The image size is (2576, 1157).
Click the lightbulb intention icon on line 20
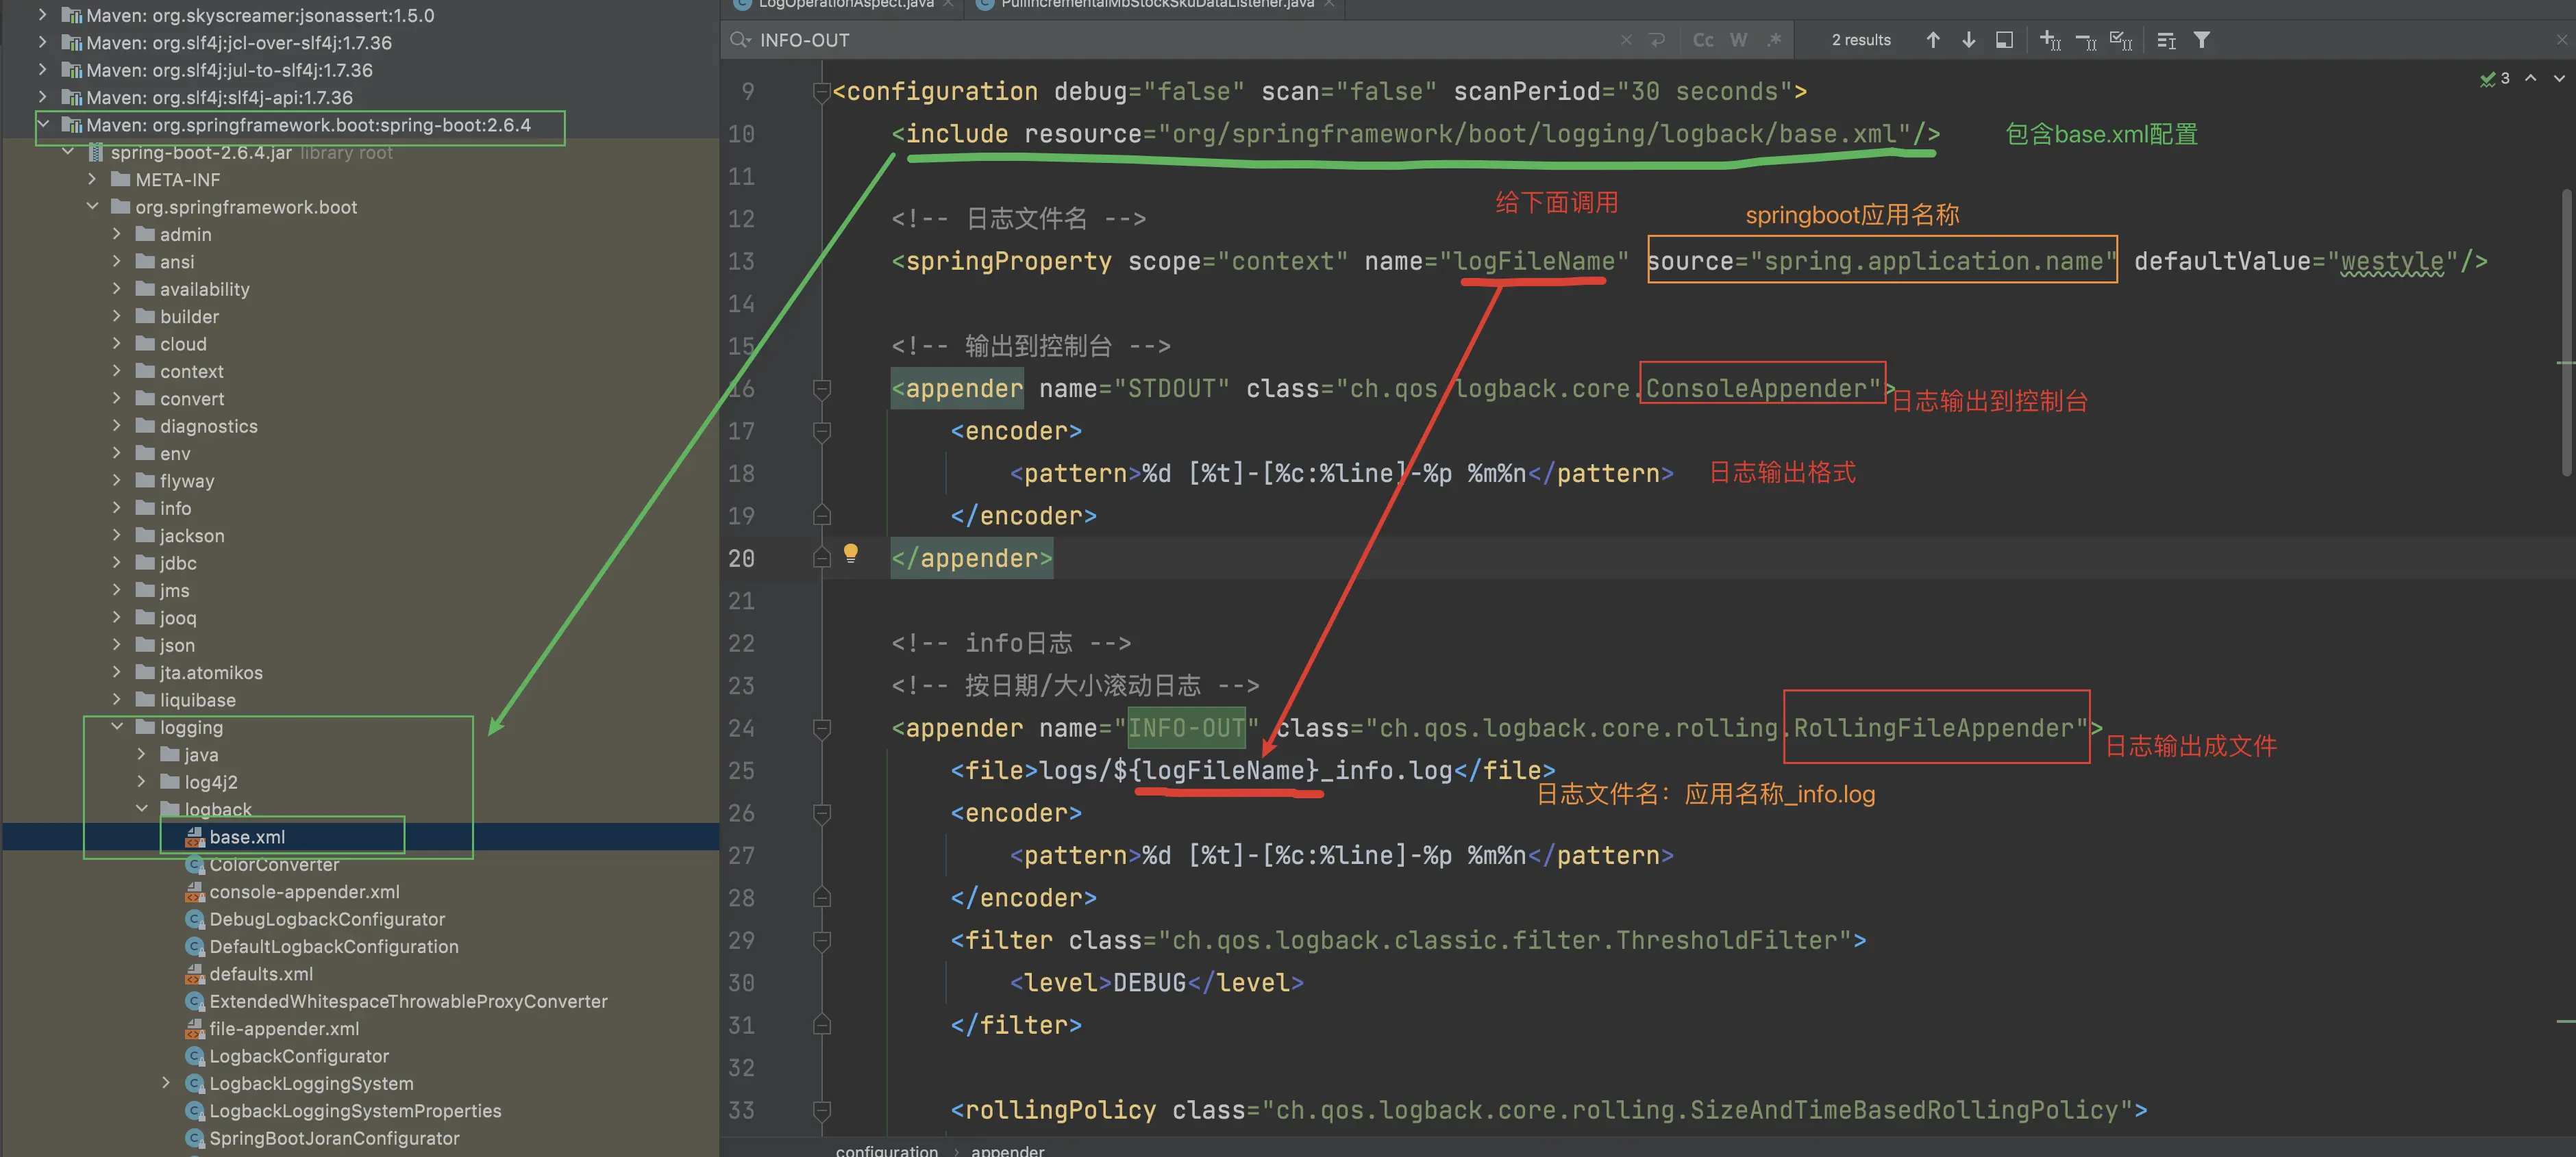tap(850, 552)
